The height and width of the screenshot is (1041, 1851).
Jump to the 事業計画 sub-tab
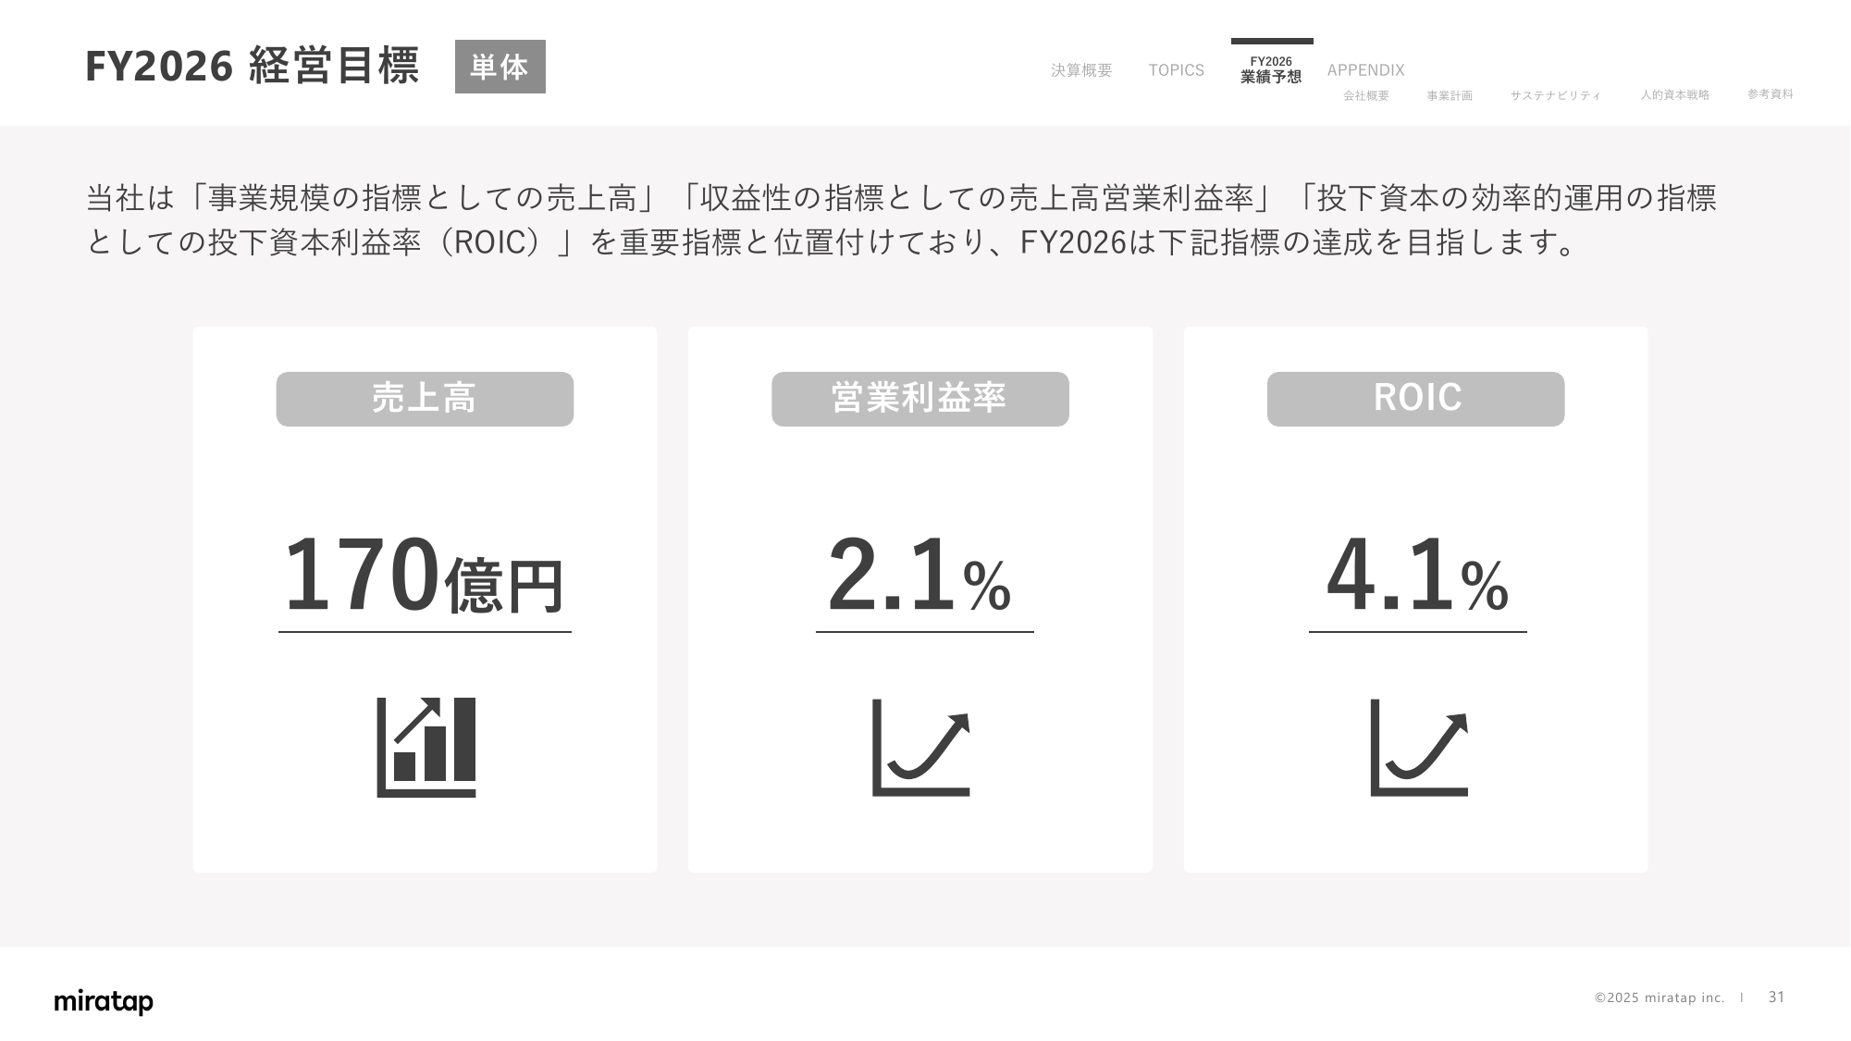pyautogui.click(x=1450, y=95)
